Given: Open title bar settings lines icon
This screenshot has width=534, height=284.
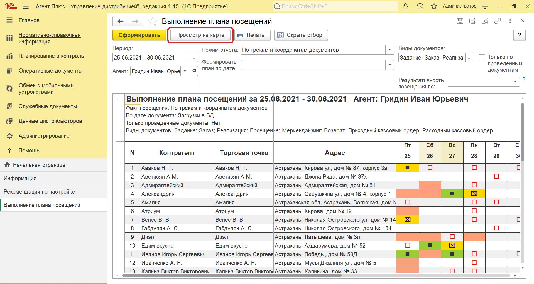Looking at the screenshot, I should point(485,6).
